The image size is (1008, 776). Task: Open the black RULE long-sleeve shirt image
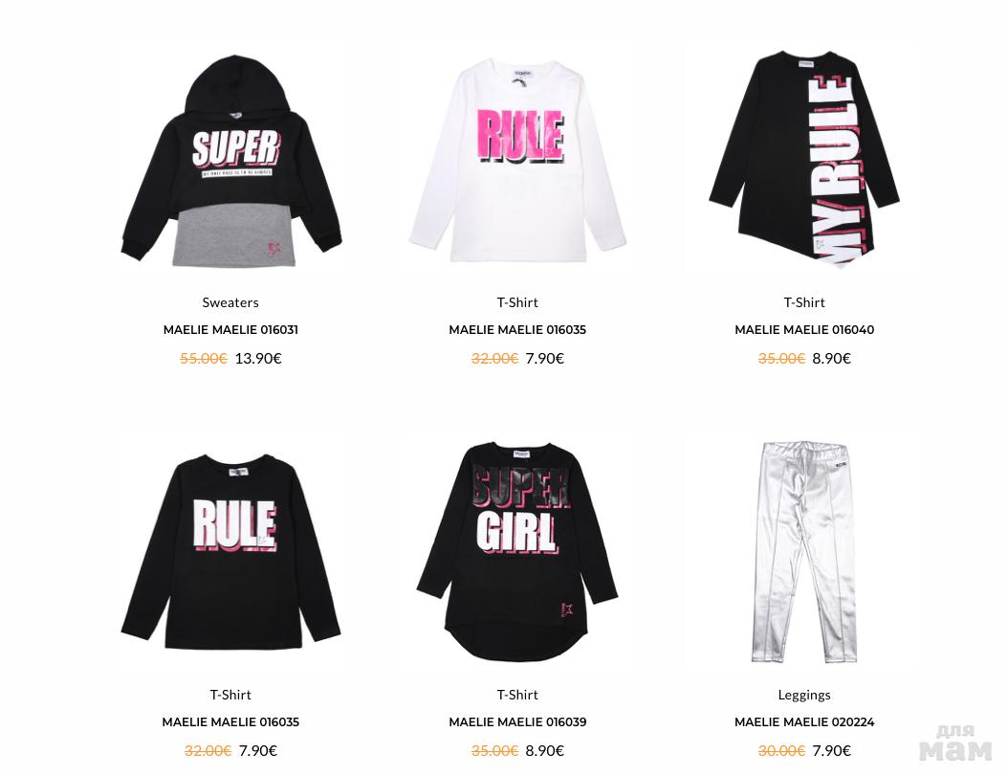click(230, 551)
